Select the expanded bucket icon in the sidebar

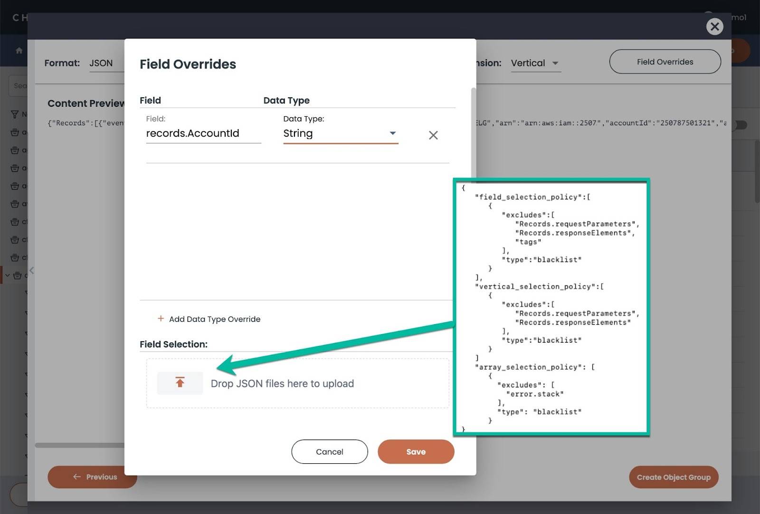tap(18, 275)
